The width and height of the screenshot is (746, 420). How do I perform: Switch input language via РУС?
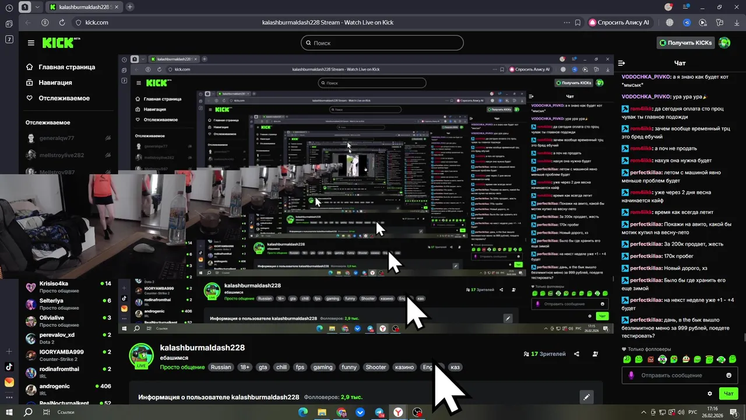(x=694, y=412)
